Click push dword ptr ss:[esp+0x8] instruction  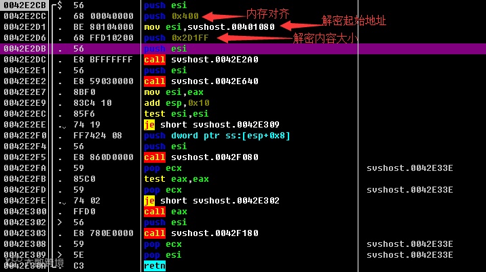(x=217, y=136)
